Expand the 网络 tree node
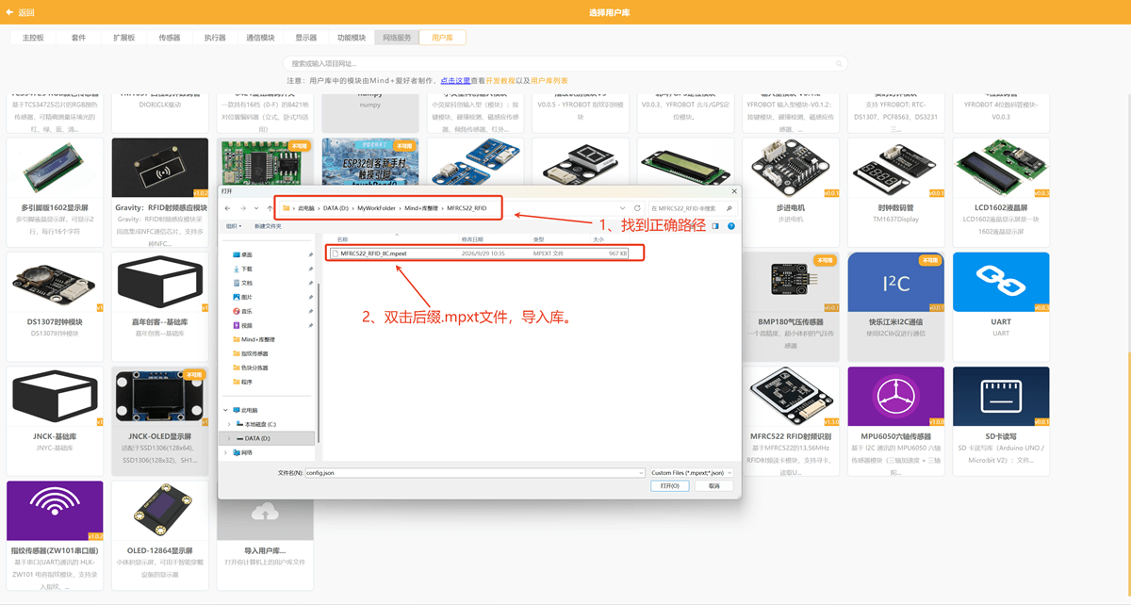Viewport: 1131px width, 605px height. [223, 452]
